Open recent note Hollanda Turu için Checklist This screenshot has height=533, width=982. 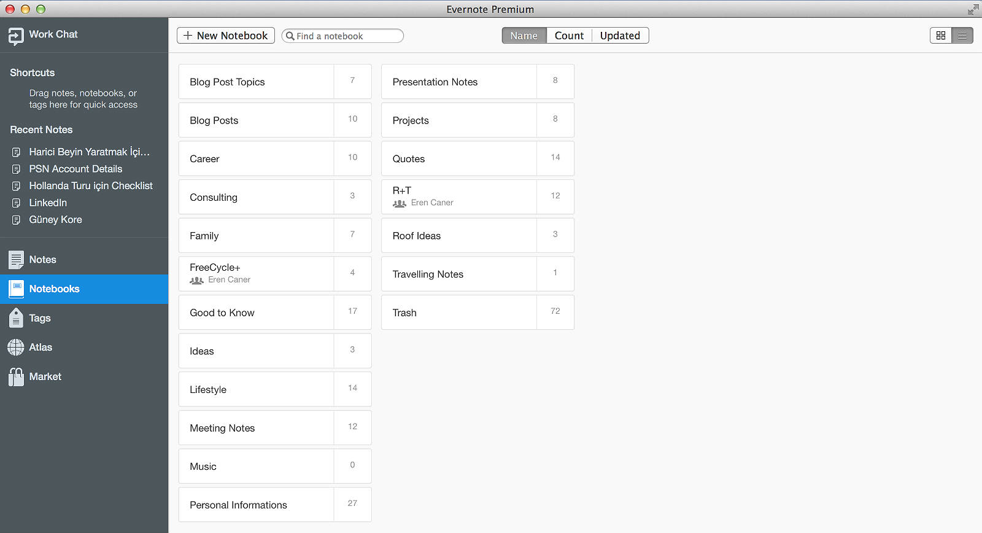[x=91, y=186]
